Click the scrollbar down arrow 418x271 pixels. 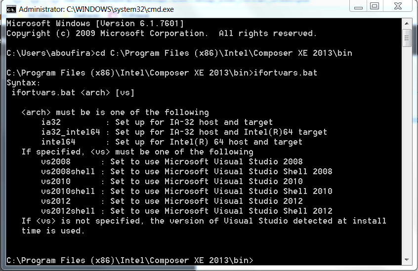[407, 260]
